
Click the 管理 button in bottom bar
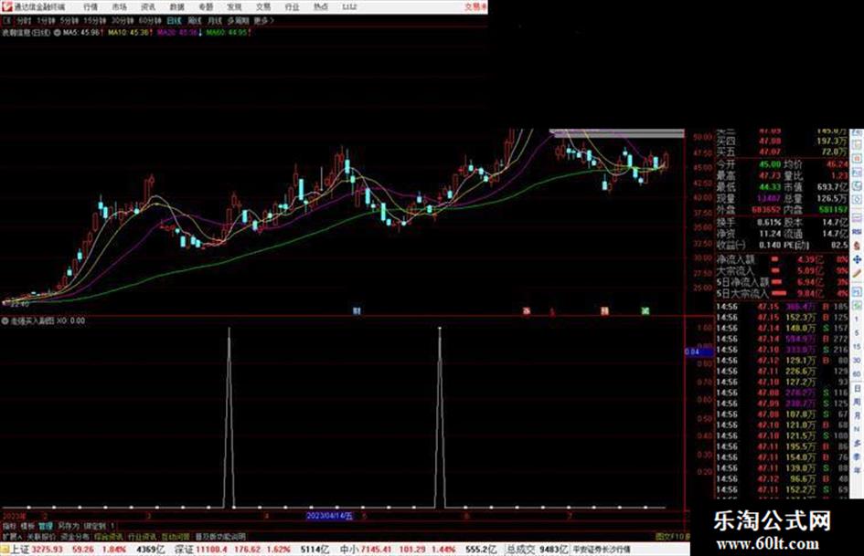[x=46, y=526]
